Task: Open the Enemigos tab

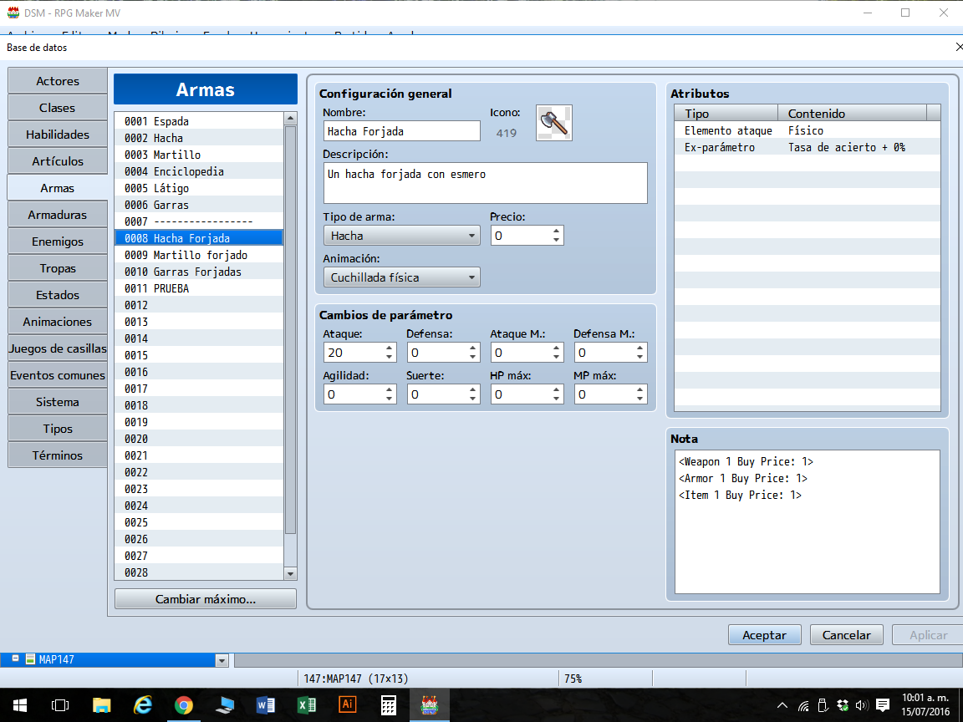Action: click(57, 242)
